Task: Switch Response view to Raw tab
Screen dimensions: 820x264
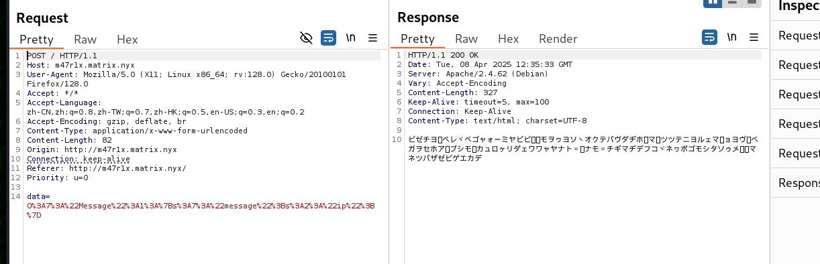Action: (466, 39)
